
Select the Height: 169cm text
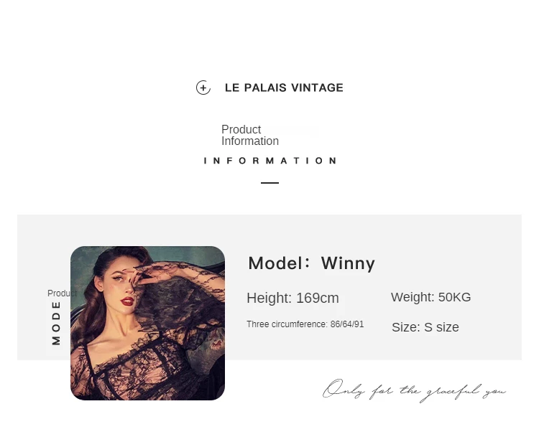pyautogui.click(x=293, y=298)
